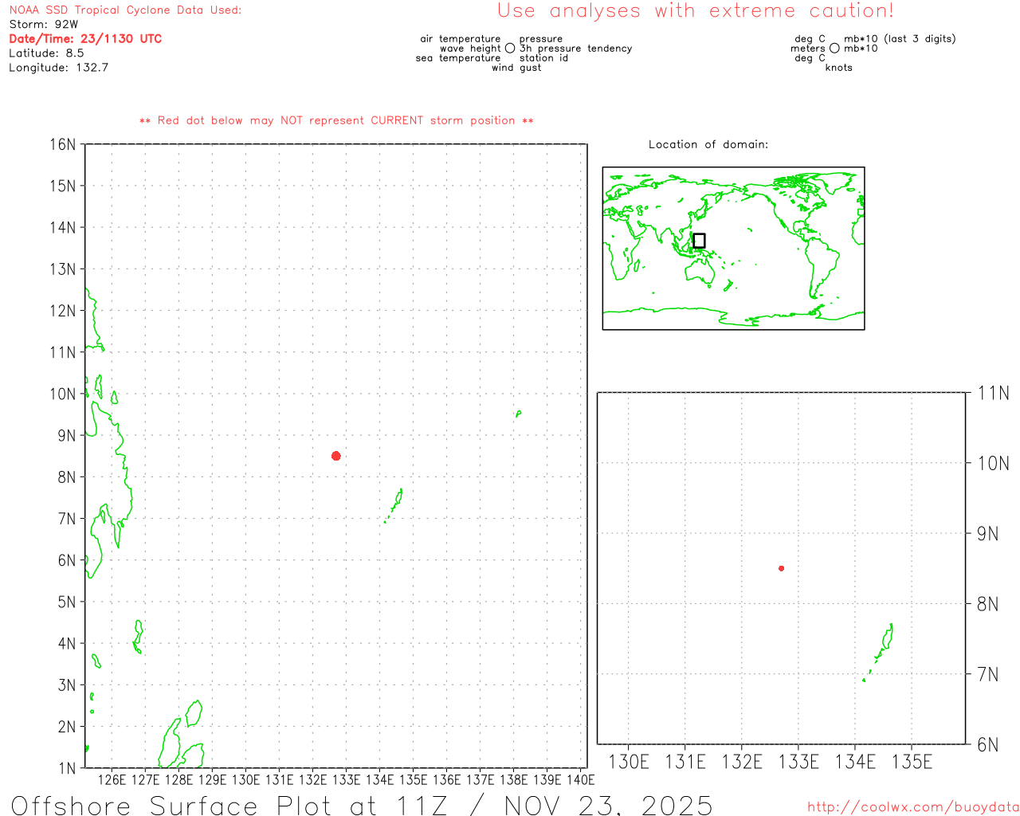Click the 16N latitude label on large map

pos(63,144)
